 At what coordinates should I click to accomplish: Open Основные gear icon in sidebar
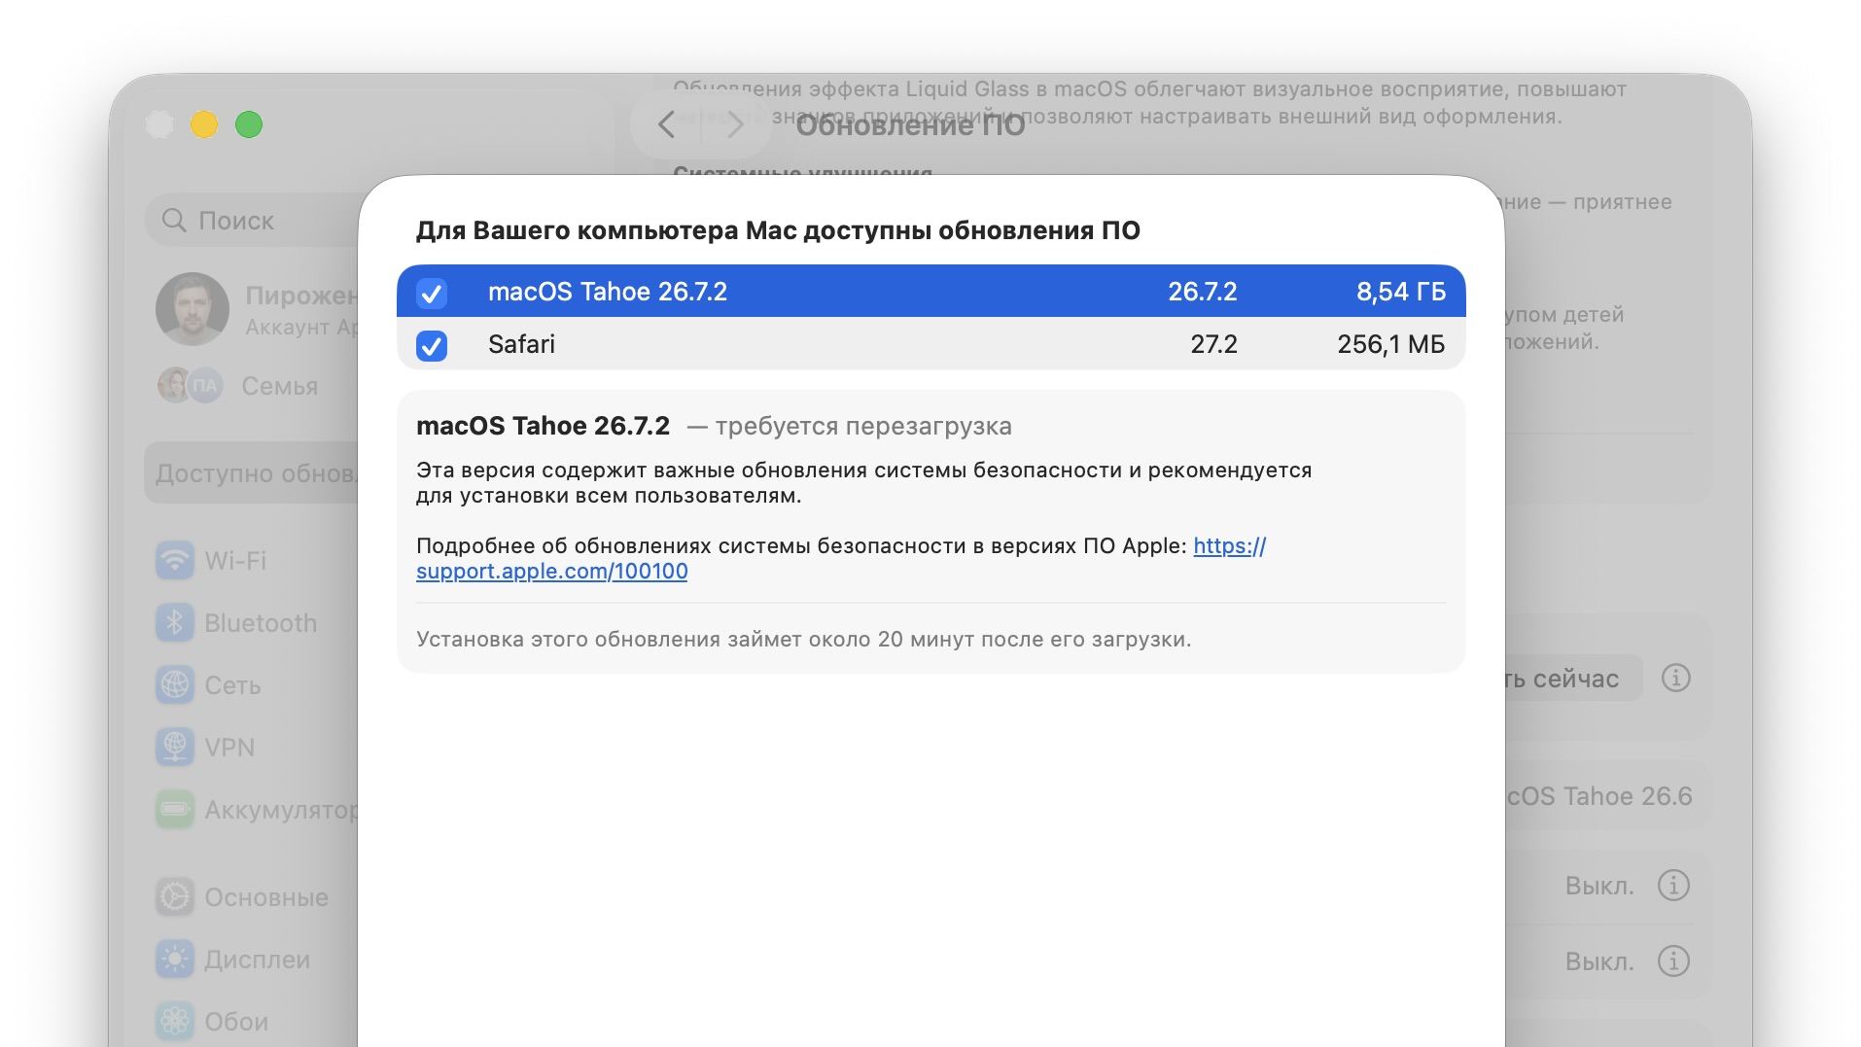pyautogui.click(x=175, y=897)
